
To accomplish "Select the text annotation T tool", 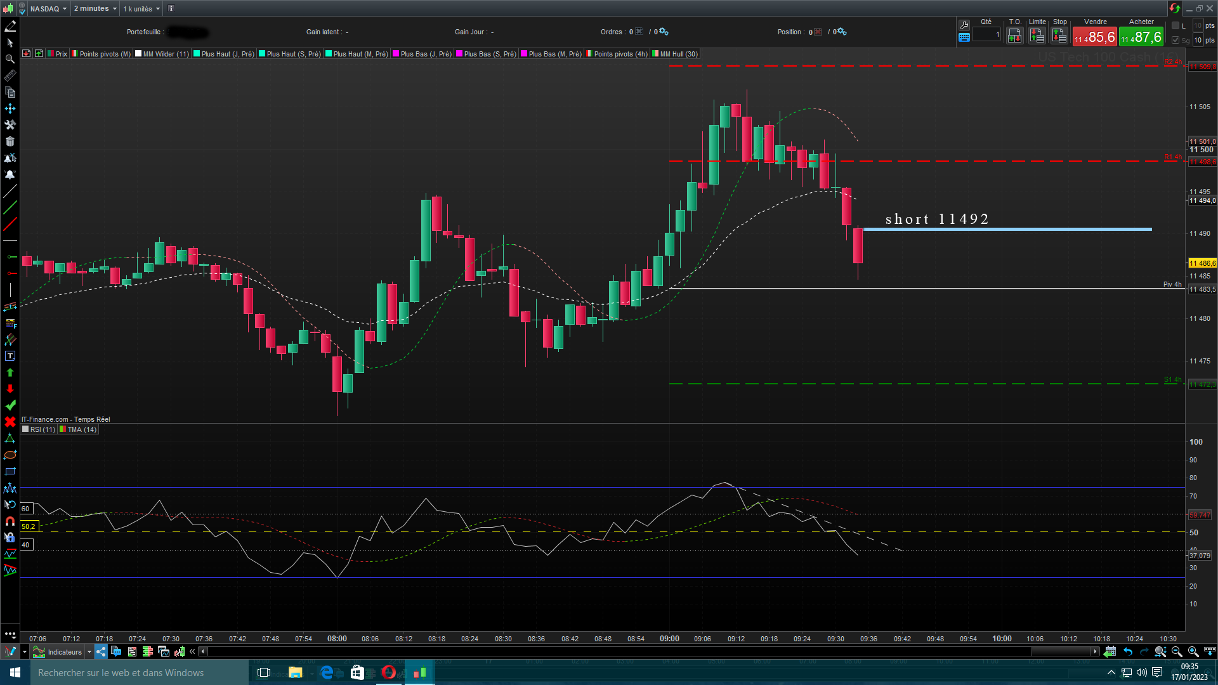I will 10,356.
